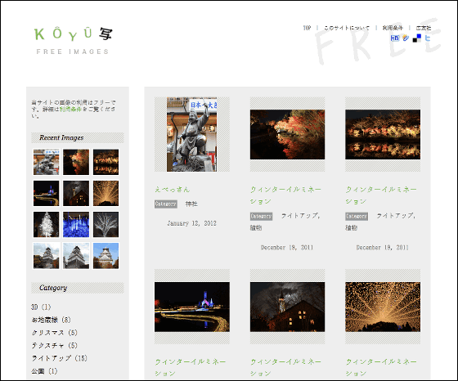Open the castle thumbnail below the white Christmas tree
458x381 pixels.
46,256
